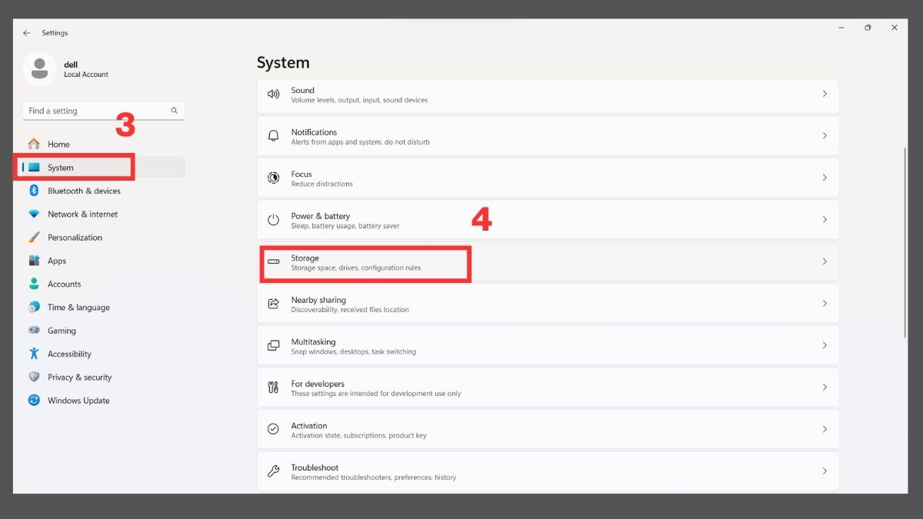Open Multitasking settings title
Image resolution: width=923 pixels, height=519 pixels.
[313, 342]
